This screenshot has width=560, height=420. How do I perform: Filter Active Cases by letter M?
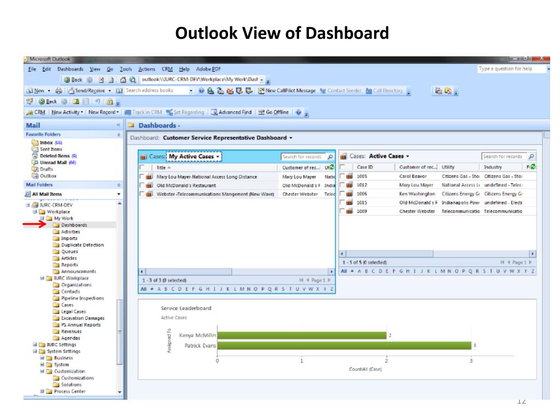pyautogui.click(x=443, y=271)
